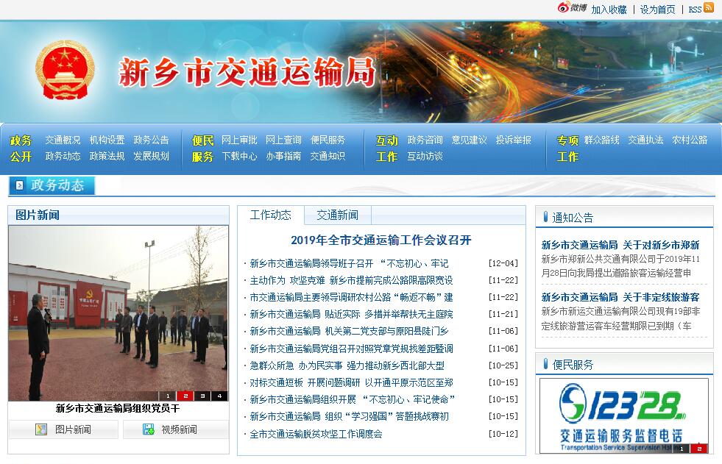This screenshot has width=722, height=464.
Task: Click the 加入收藏 link
Action: (x=609, y=10)
